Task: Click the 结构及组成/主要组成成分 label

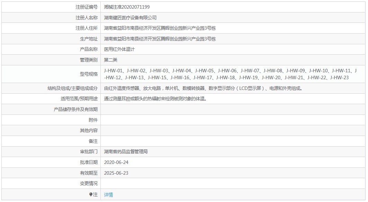Action: click(x=72, y=89)
